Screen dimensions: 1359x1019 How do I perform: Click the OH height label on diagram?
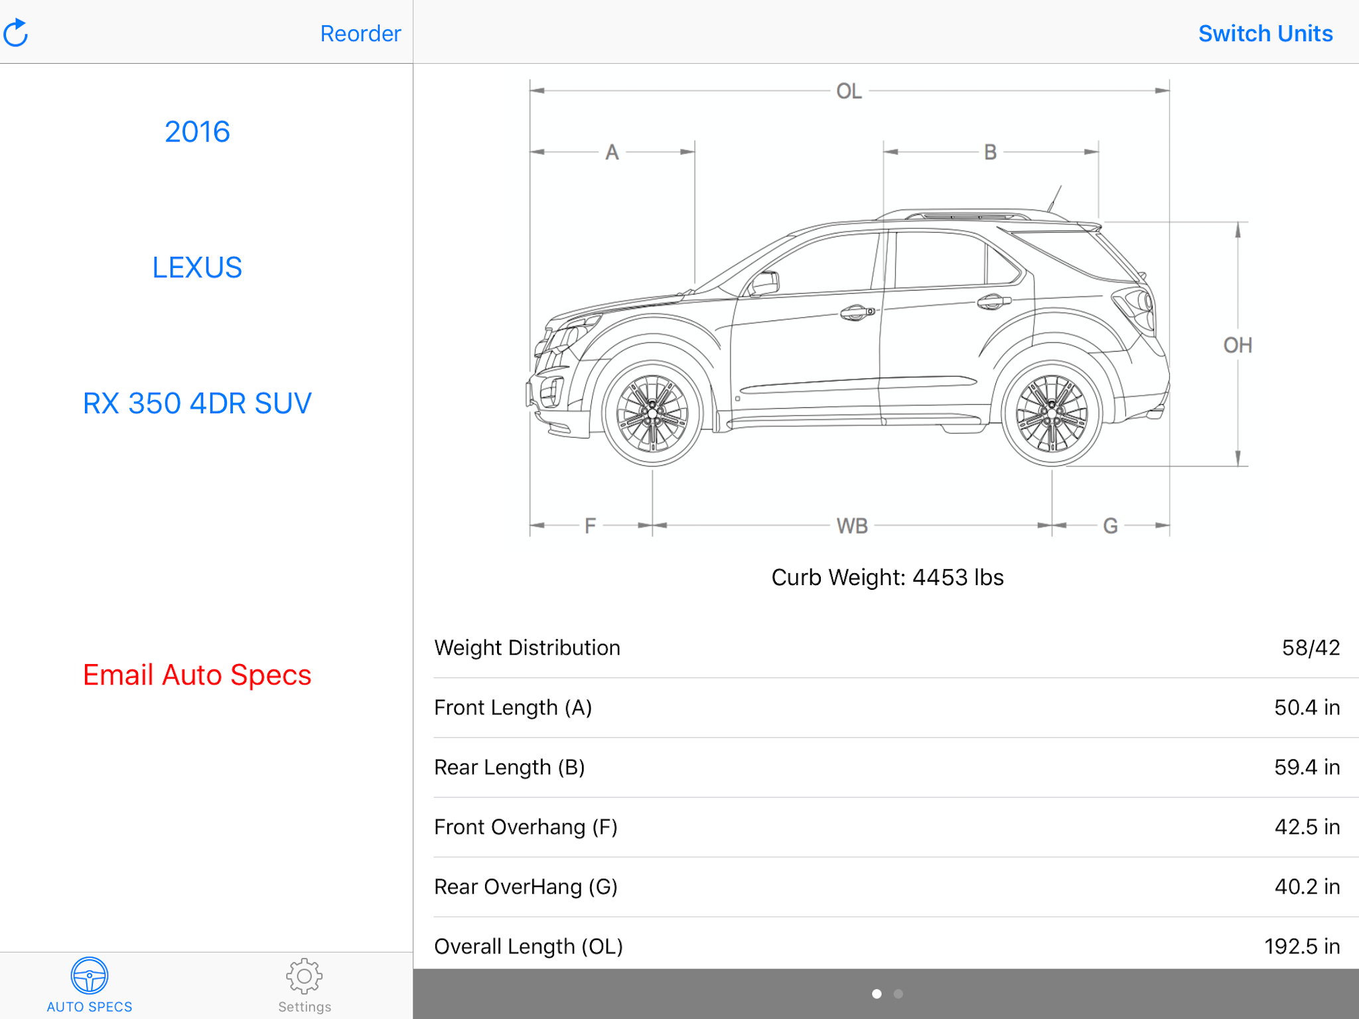1238,345
